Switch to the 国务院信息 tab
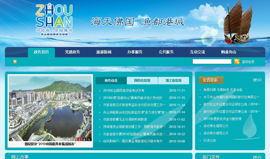Viewport: 270px width, 159px height. [142, 80]
